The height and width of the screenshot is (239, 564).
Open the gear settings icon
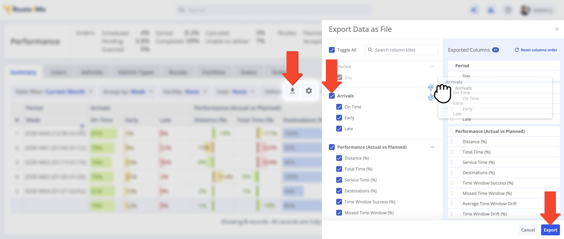(309, 90)
